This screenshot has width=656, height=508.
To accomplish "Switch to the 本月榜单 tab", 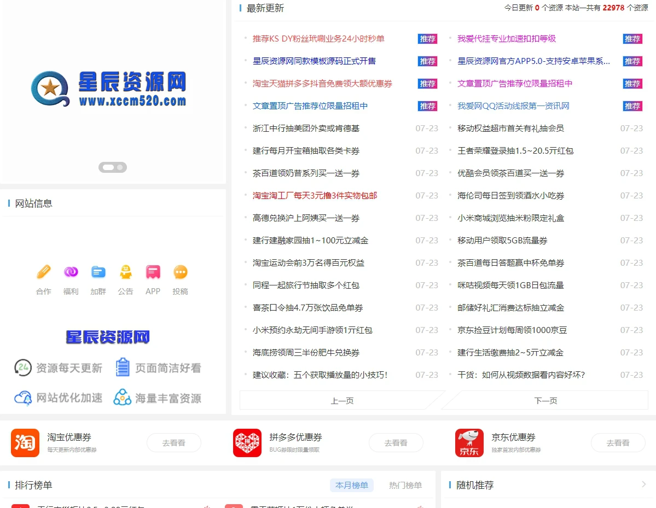I will tap(351, 484).
